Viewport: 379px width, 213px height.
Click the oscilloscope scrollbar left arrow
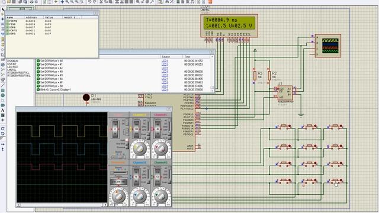18,205
